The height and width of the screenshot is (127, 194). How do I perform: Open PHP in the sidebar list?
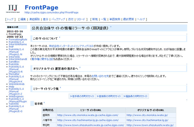click(x=11, y=47)
